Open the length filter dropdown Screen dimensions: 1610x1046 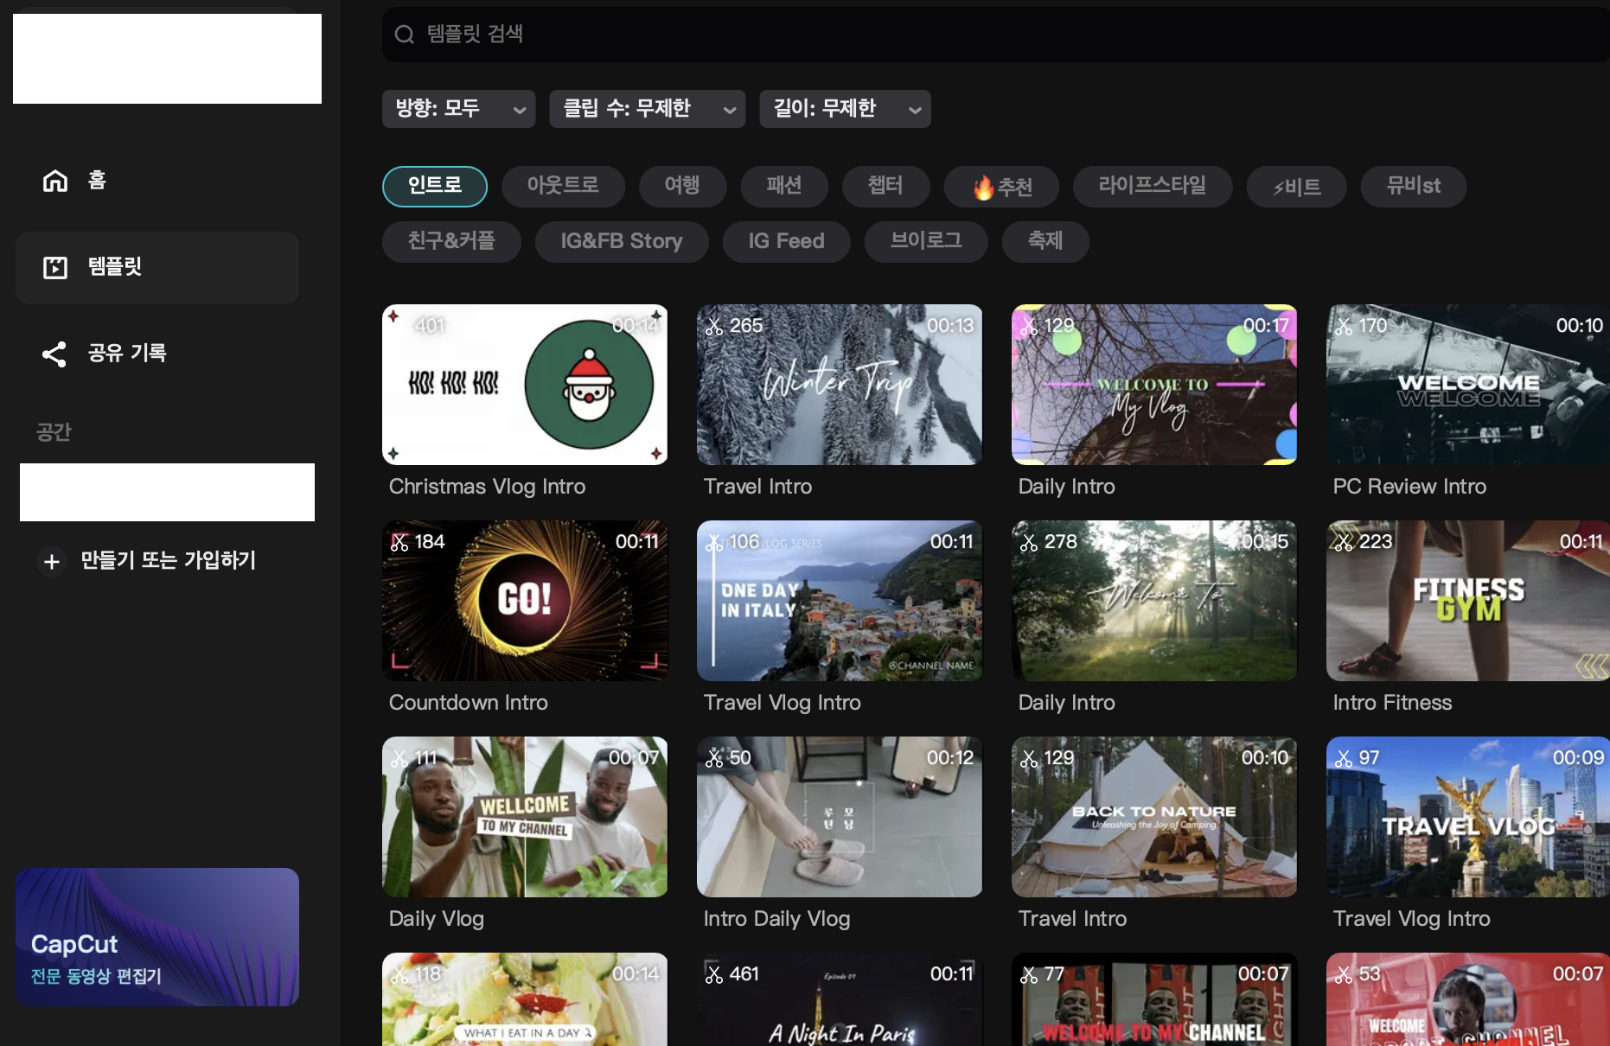coord(846,109)
